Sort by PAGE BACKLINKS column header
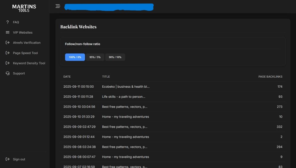Screen dimensions: 296x168 pyautogui.click(x=270, y=77)
